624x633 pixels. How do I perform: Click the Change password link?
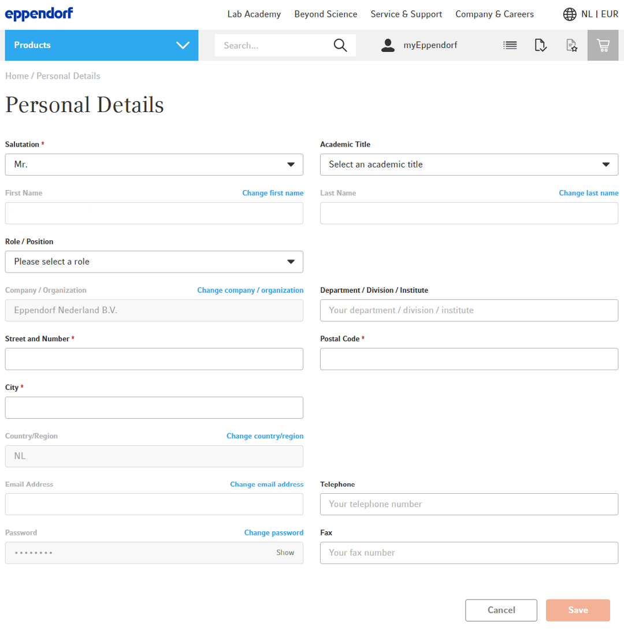274,532
